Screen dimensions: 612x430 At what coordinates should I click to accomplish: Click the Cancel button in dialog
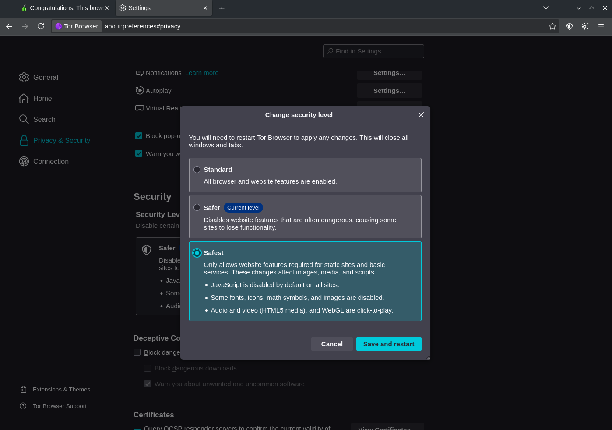click(332, 344)
